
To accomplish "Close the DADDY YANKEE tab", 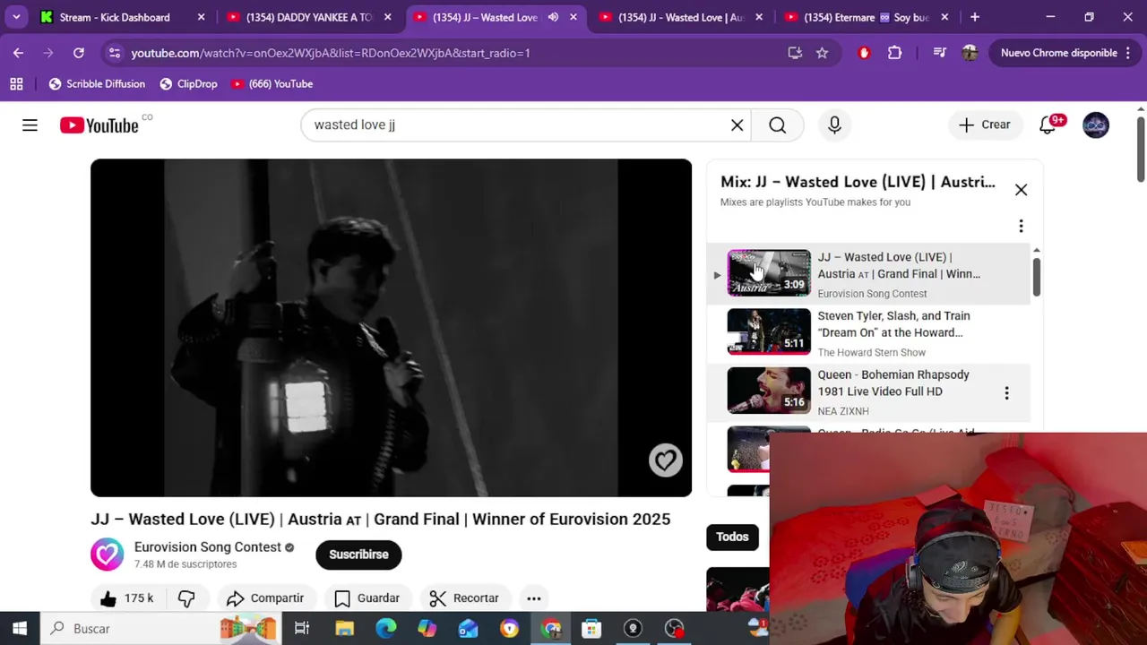I will [387, 17].
